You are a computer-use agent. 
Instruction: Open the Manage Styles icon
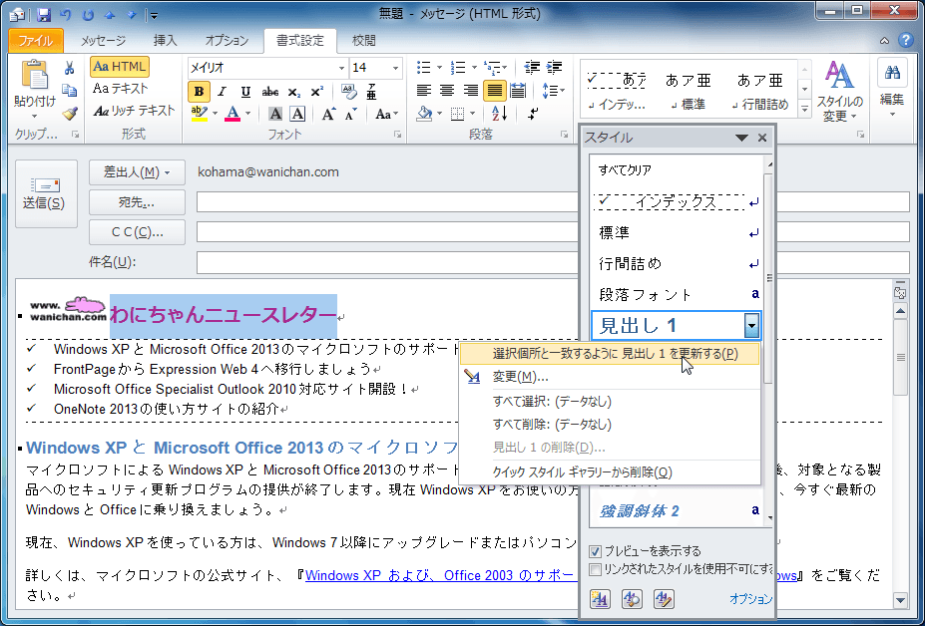click(x=664, y=599)
